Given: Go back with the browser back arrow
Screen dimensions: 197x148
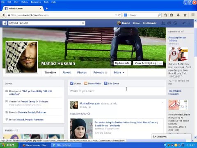Looking at the screenshot, I should pos(4,15).
